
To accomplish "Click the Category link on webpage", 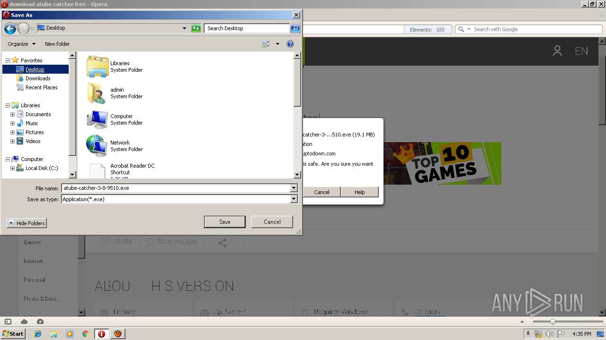I will [428, 312].
